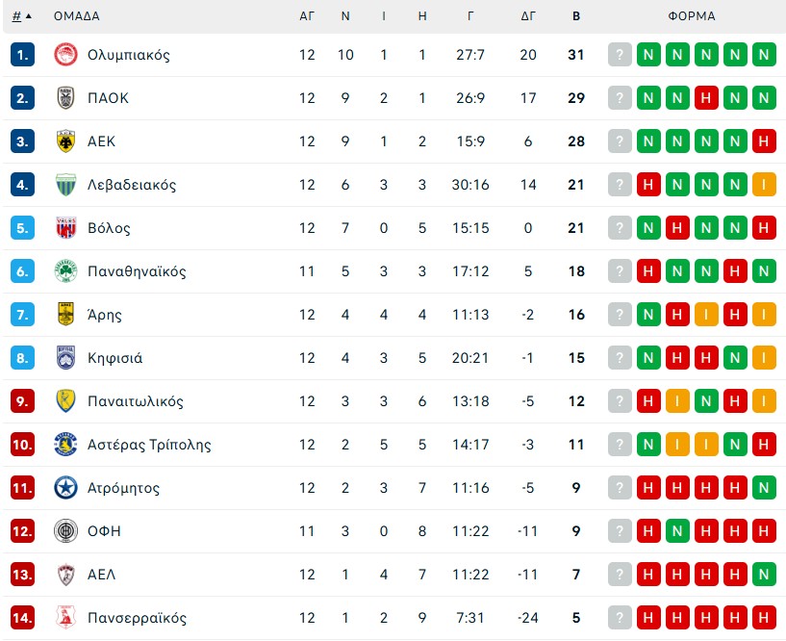
Task: Click the ΦΟΡΜΑ column header
Action: (x=692, y=16)
